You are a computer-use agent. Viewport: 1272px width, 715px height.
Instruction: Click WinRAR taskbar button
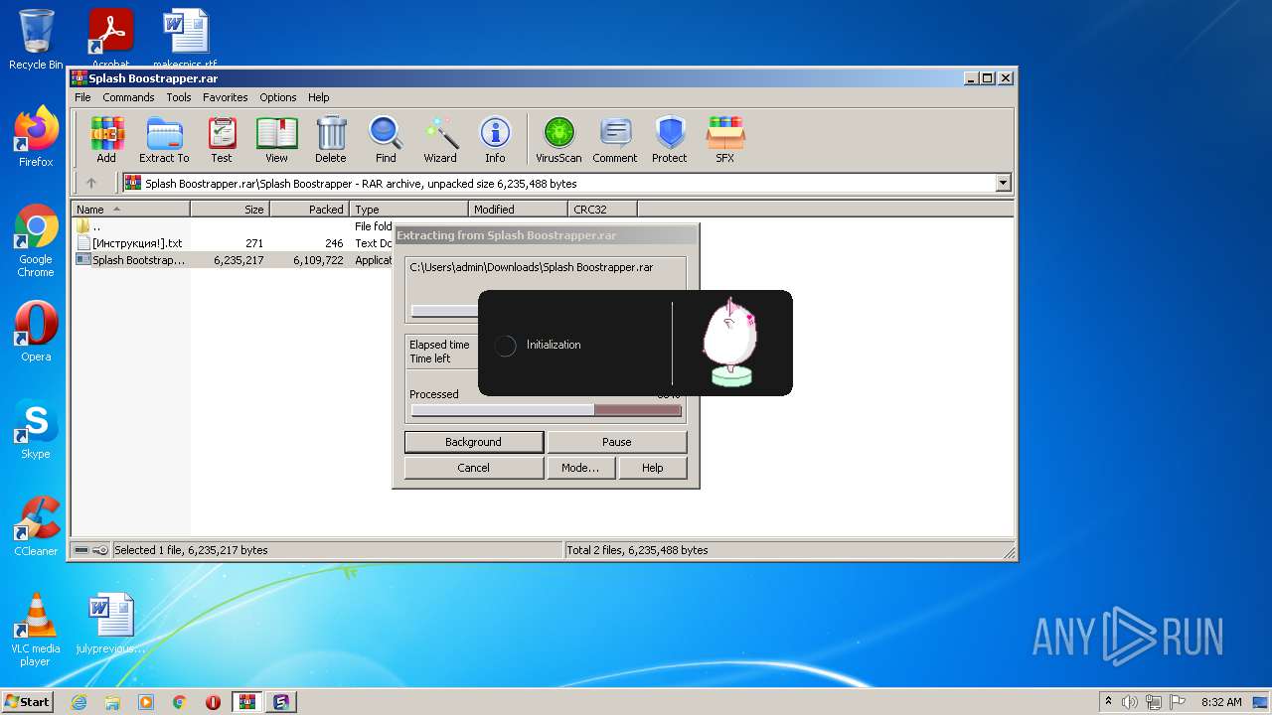[247, 702]
